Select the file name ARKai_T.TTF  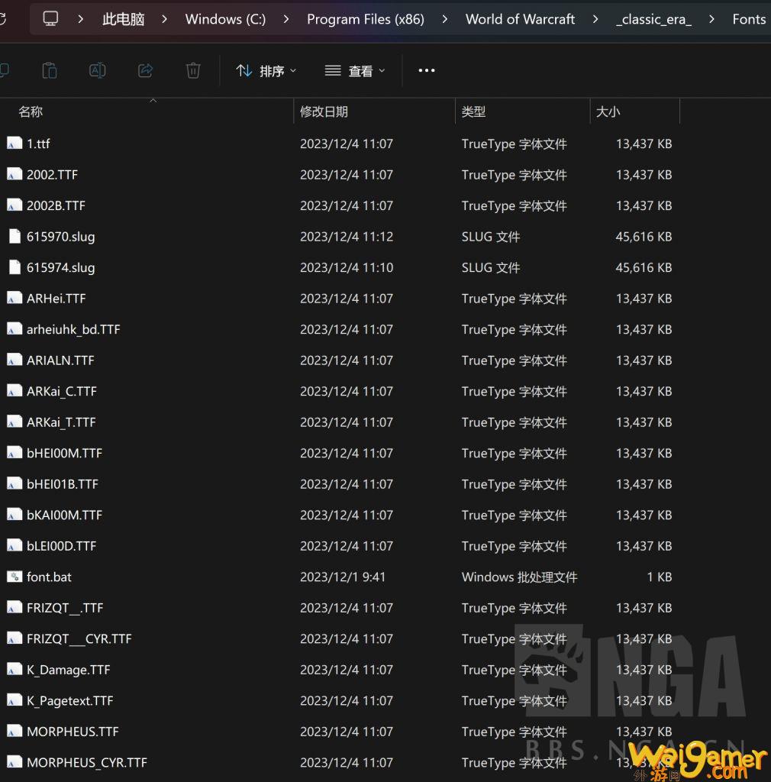pos(61,422)
